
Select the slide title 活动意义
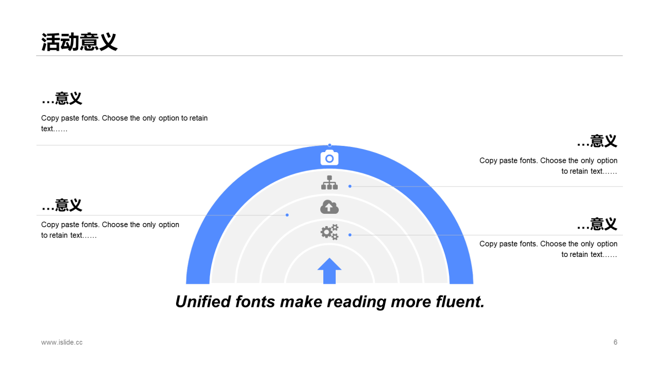pos(79,42)
